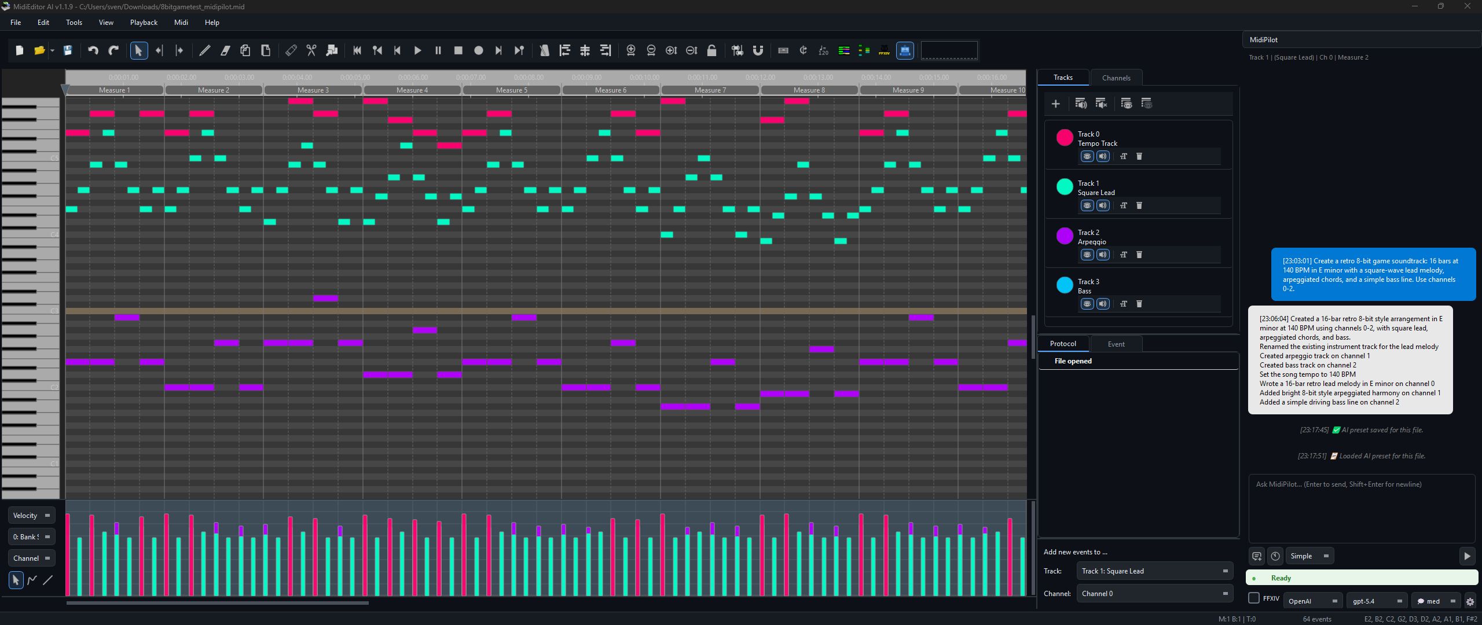Image resolution: width=1482 pixels, height=625 pixels.
Task: Expand the Simple mode dropdown
Action: [1309, 556]
